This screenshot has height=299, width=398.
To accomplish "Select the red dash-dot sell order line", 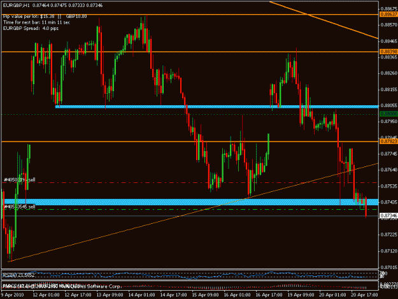I will (190, 183).
